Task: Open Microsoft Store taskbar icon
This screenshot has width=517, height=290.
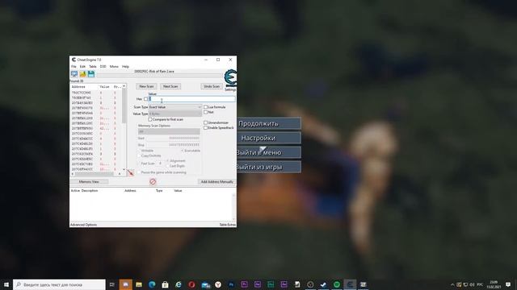Action: click(x=165, y=284)
